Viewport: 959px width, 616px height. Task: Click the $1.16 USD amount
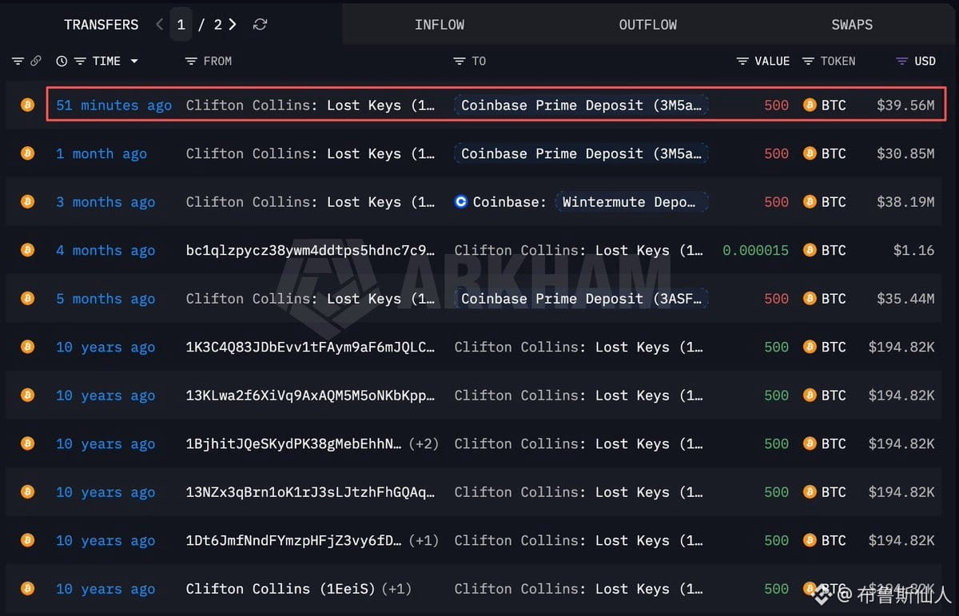913,250
